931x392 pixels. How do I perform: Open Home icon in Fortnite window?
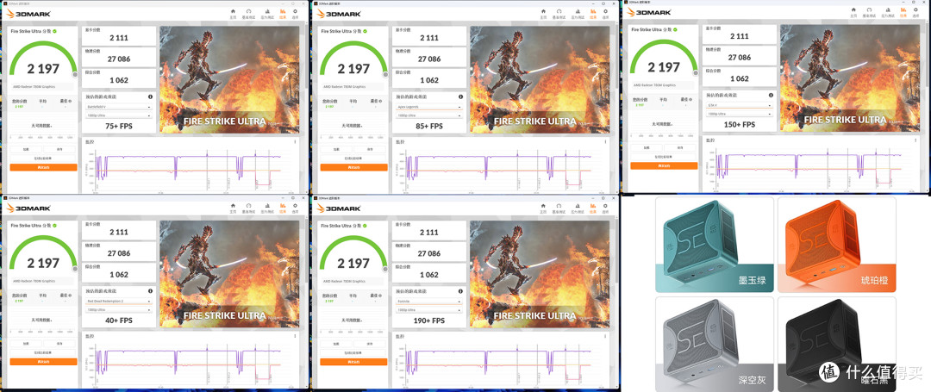[x=543, y=208]
